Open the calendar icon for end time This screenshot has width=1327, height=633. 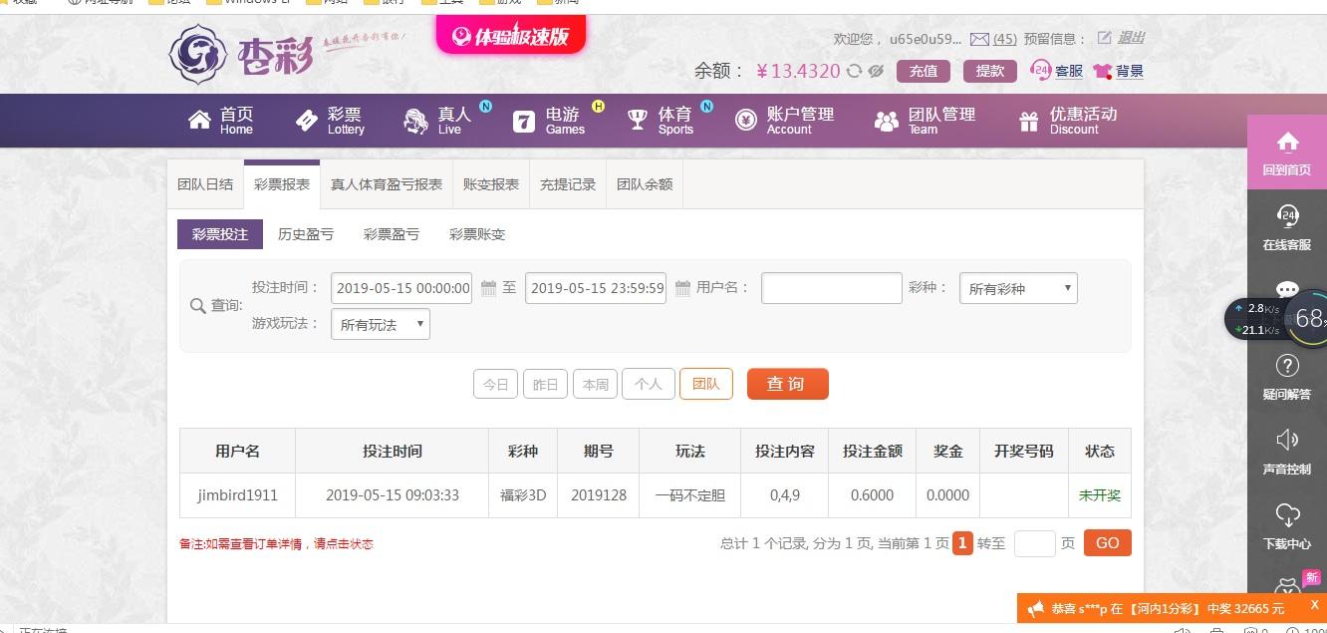point(682,288)
